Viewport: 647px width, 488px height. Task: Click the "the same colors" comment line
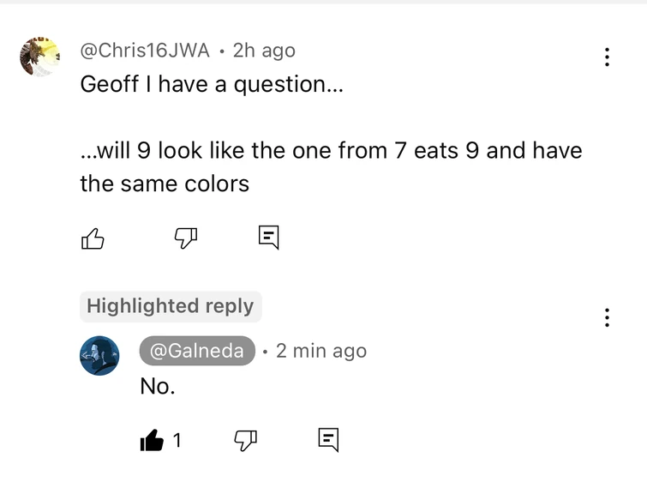click(x=165, y=183)
